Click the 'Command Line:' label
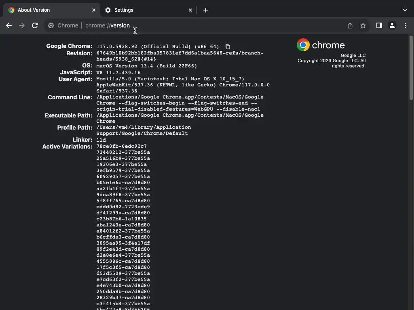414x310 pixels. 70,97
